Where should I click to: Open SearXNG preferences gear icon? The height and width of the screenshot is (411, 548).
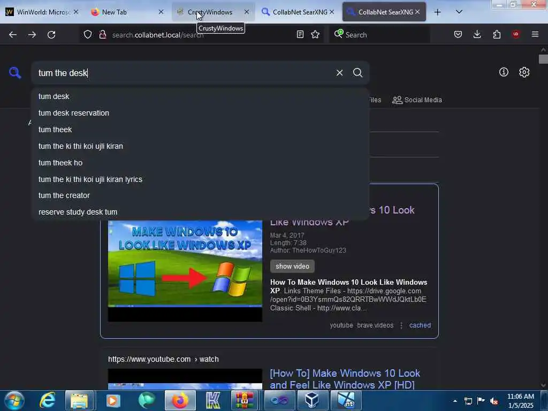[x=524, y=72]
